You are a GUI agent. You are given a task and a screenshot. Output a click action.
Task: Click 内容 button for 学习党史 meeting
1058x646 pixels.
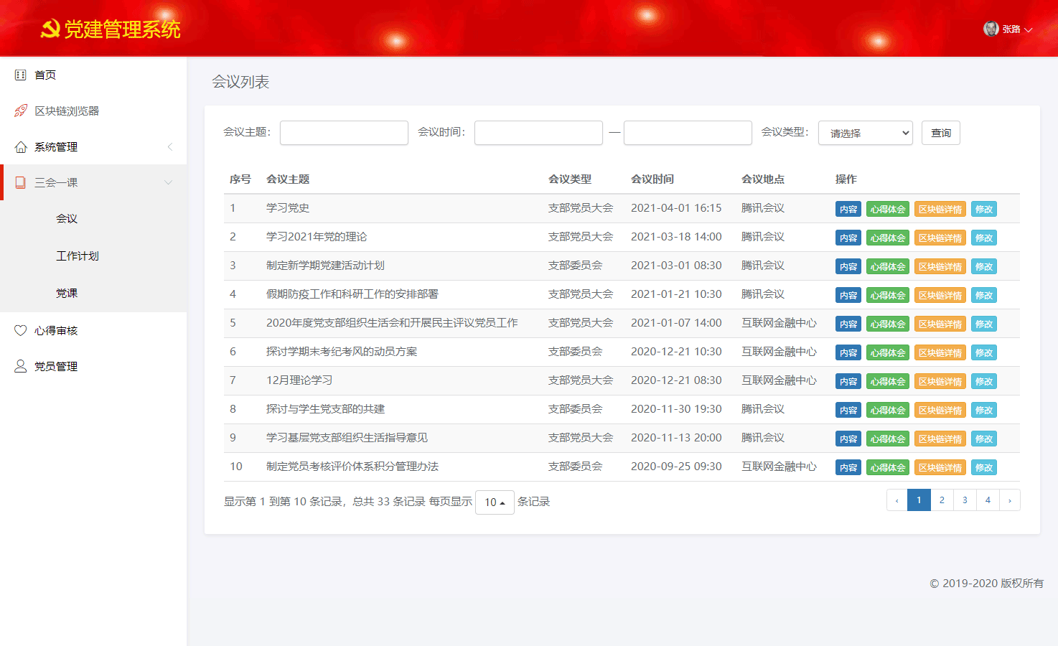click(848, 209)
